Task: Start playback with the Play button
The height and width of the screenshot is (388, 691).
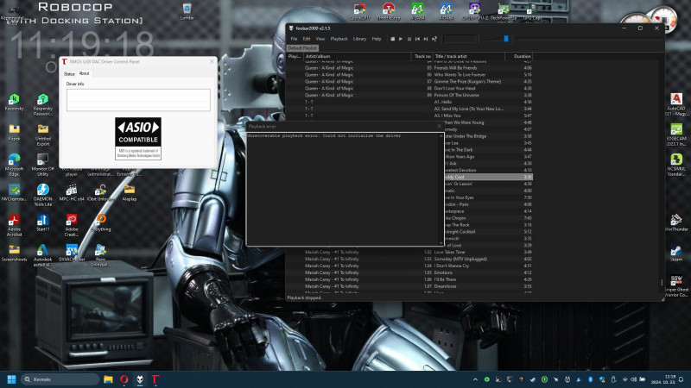Action: click(401, 39)
